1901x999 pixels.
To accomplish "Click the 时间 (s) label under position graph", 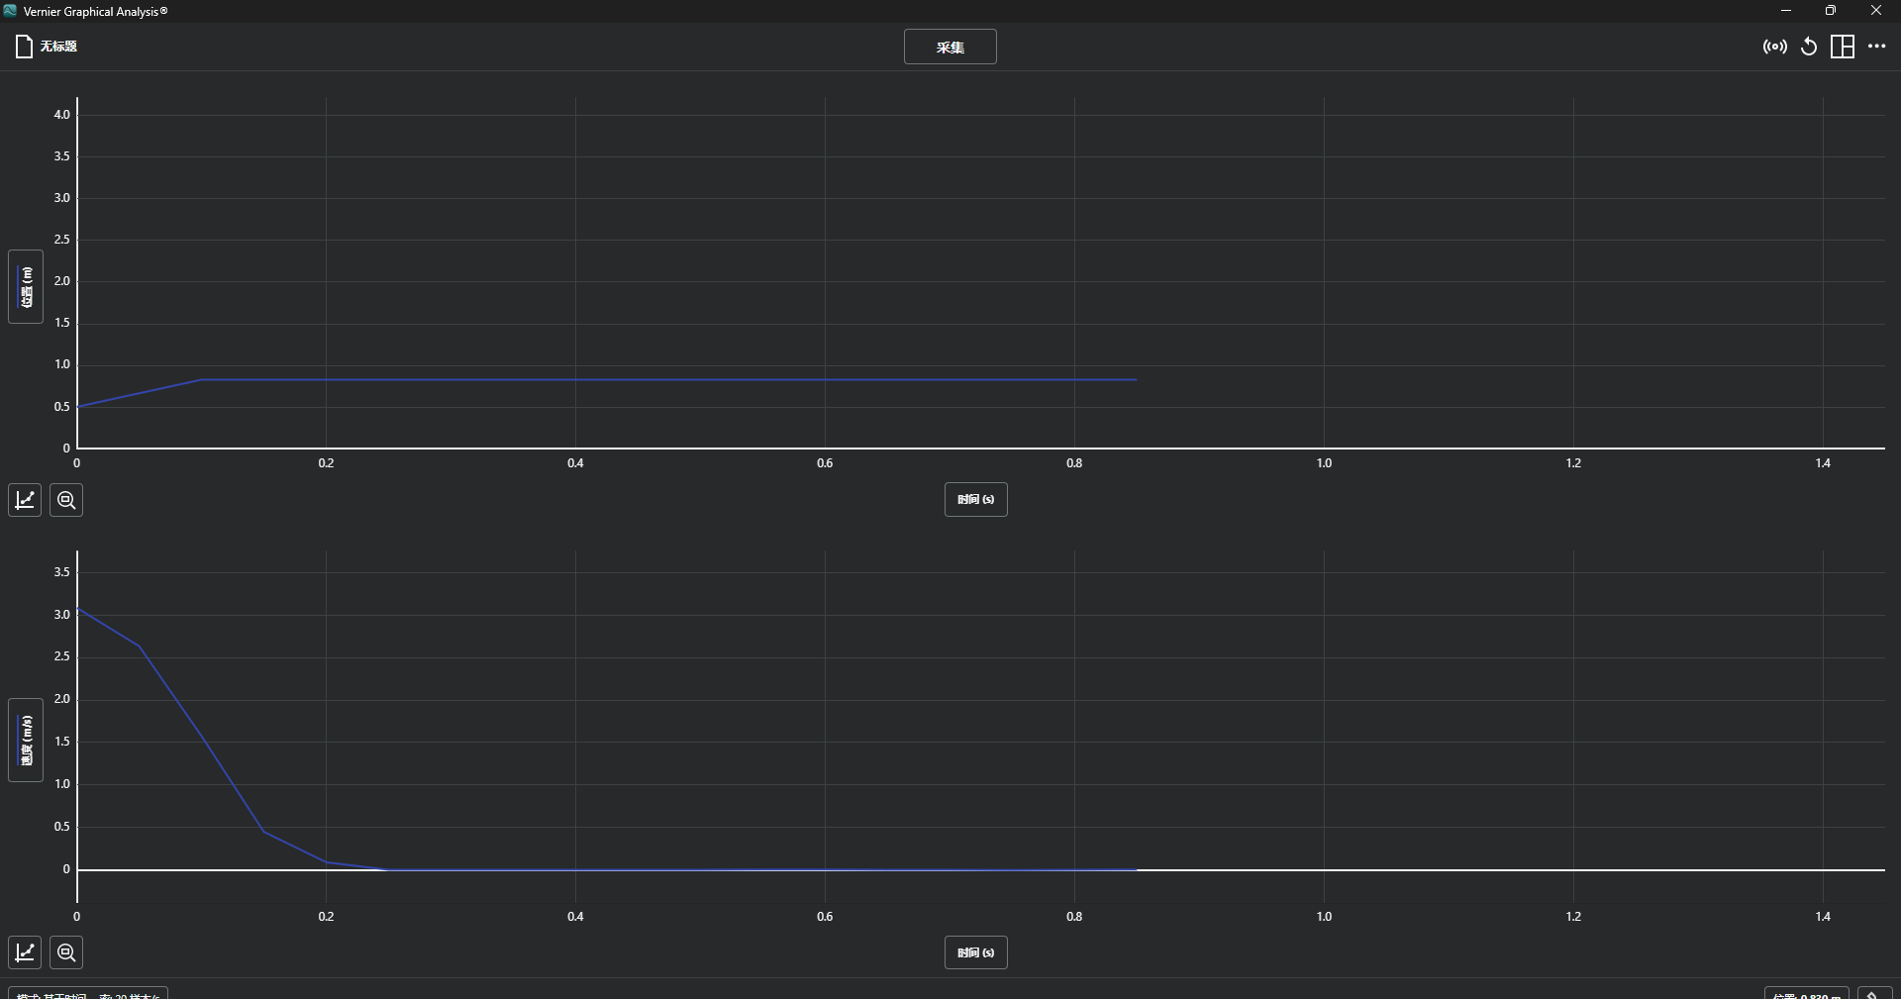I will point(975,500).
